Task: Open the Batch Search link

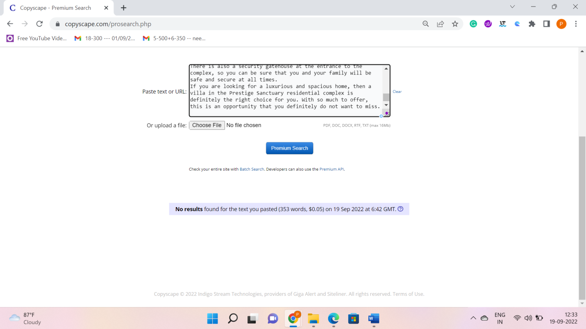Action: 252,169
